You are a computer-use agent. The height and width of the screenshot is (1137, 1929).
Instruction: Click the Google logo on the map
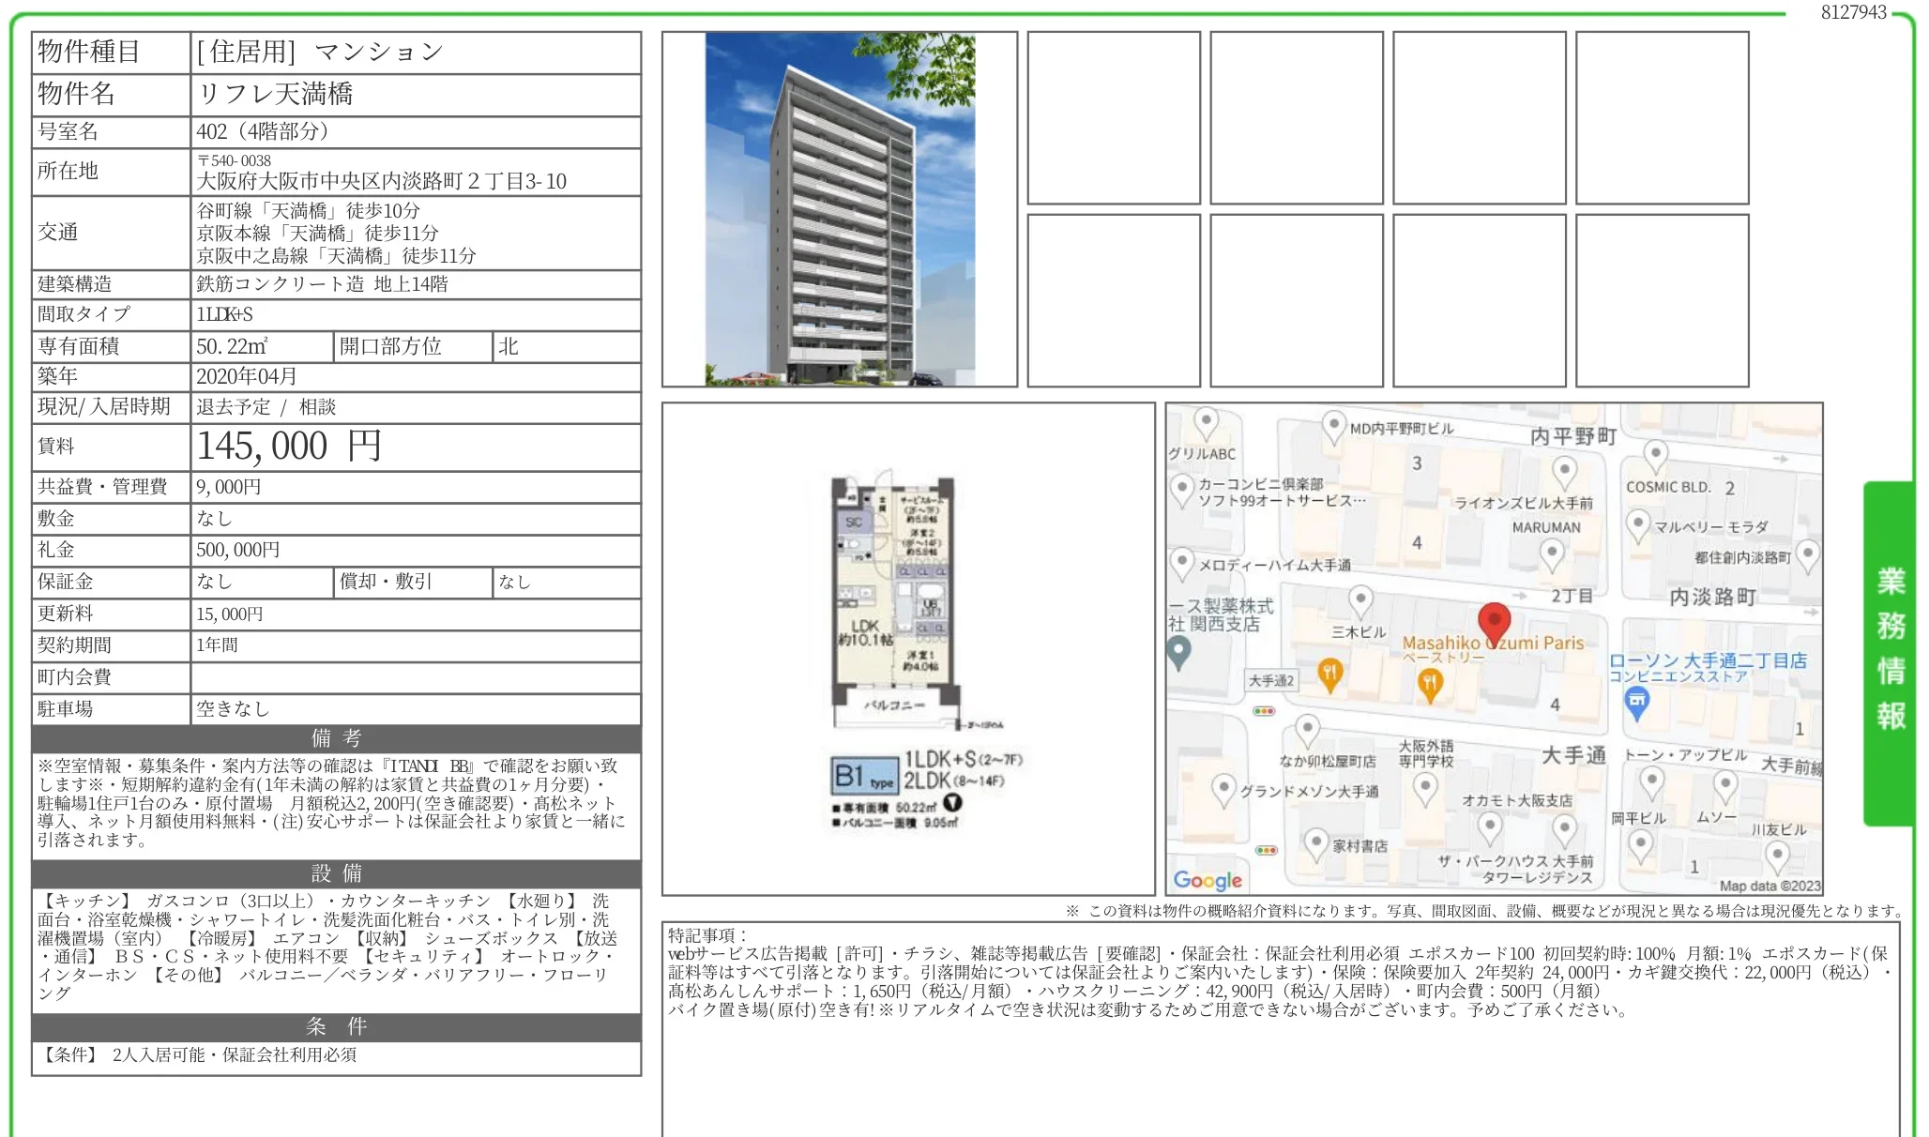1208,880
